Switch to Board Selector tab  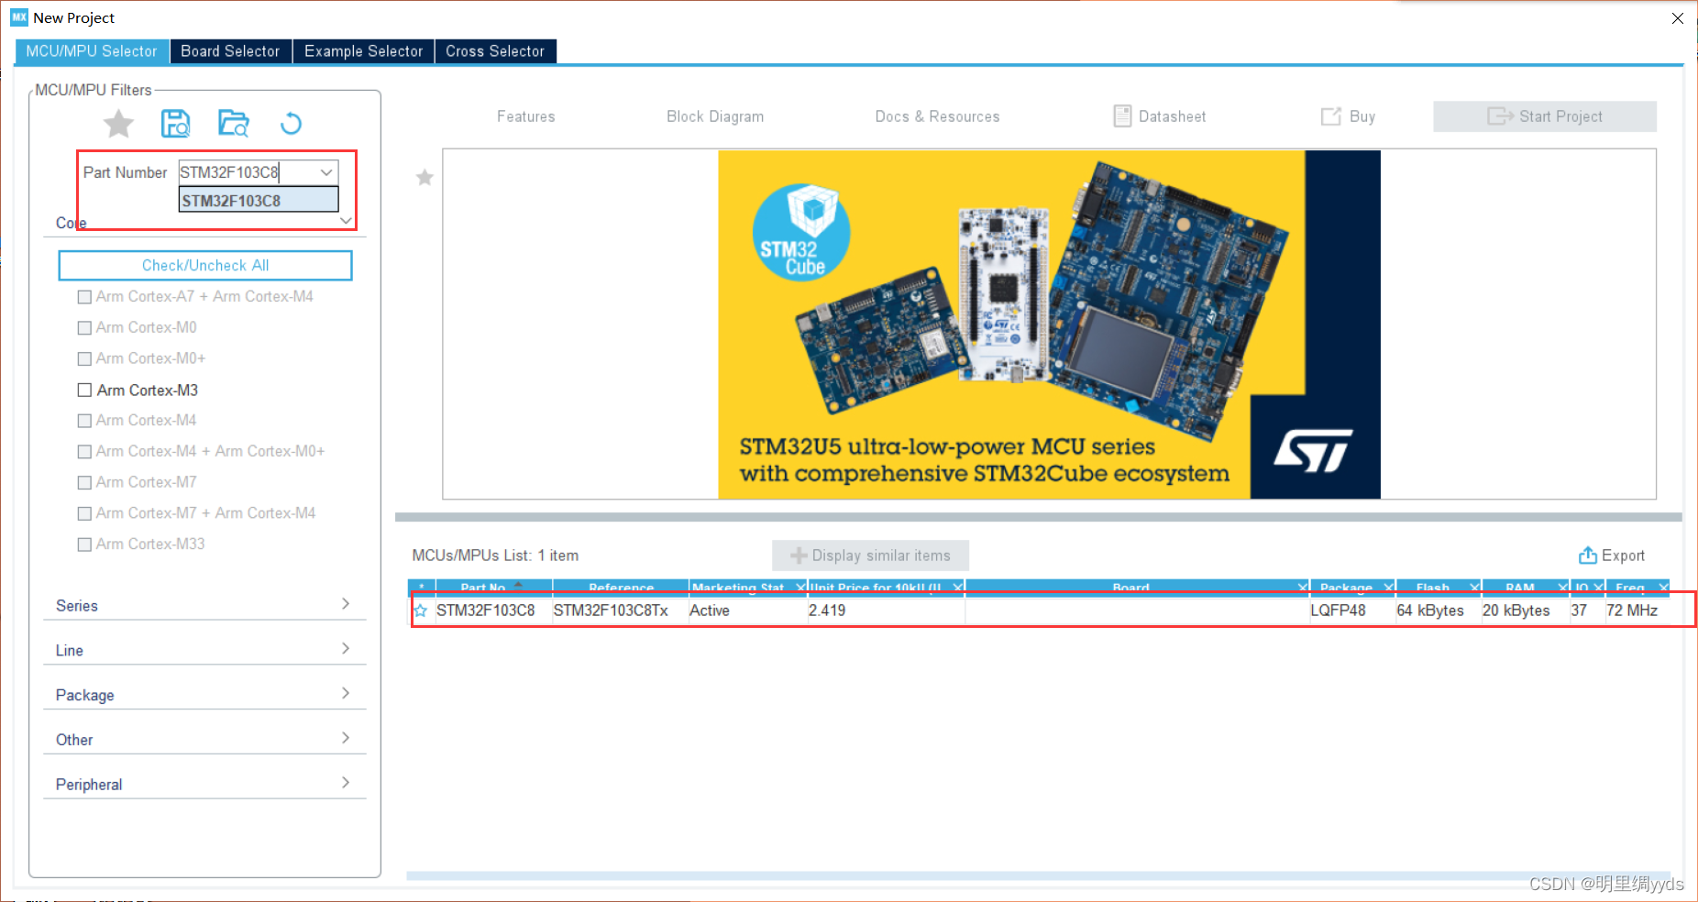pos(230,51)
